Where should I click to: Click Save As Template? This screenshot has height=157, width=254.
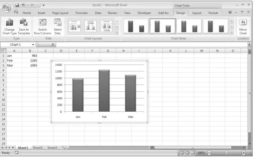point(24,26)
